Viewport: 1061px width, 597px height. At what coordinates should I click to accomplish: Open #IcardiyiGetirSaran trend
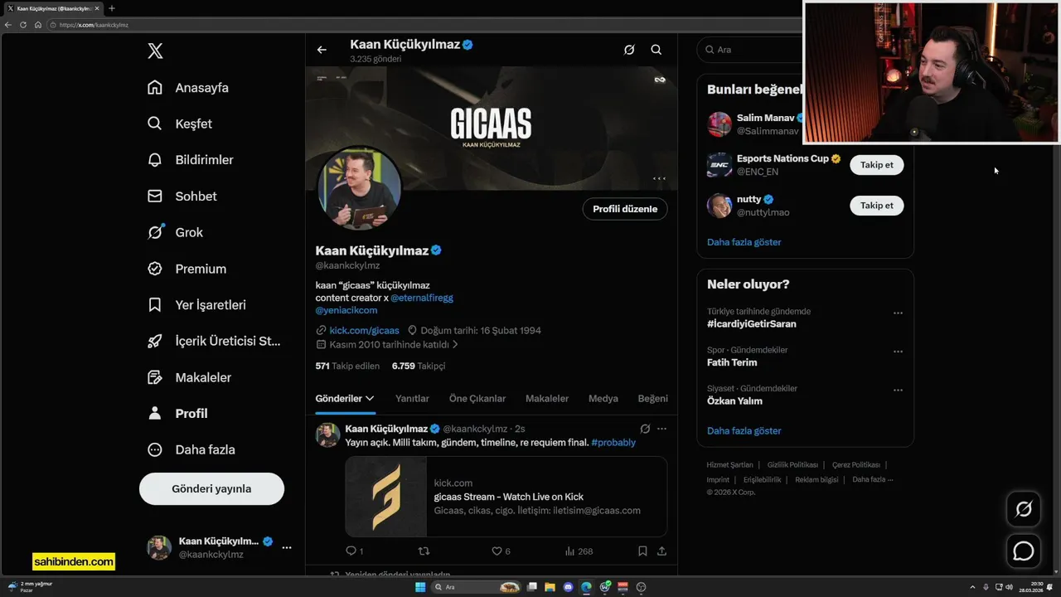(x=751, y=324)
